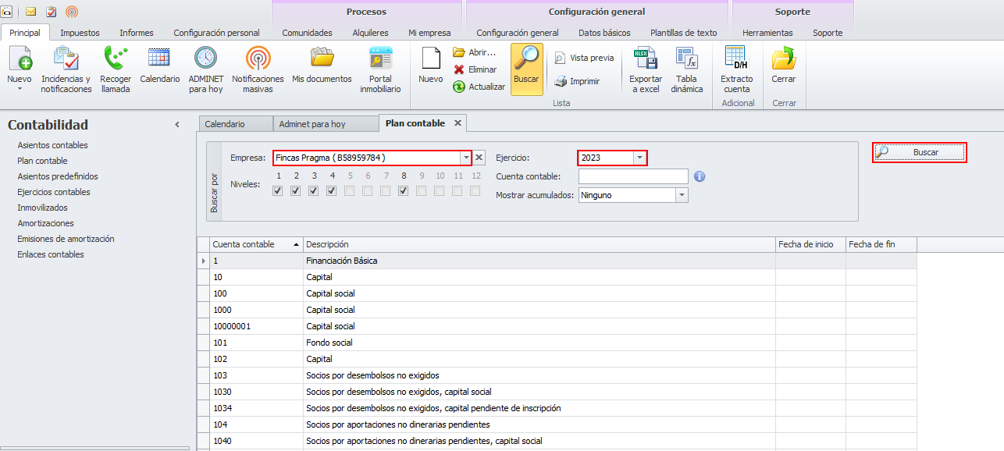The image size is (1004, 451).
Task: Uncheck the level 1 checkbox
Action: click(x=277, y=191)
